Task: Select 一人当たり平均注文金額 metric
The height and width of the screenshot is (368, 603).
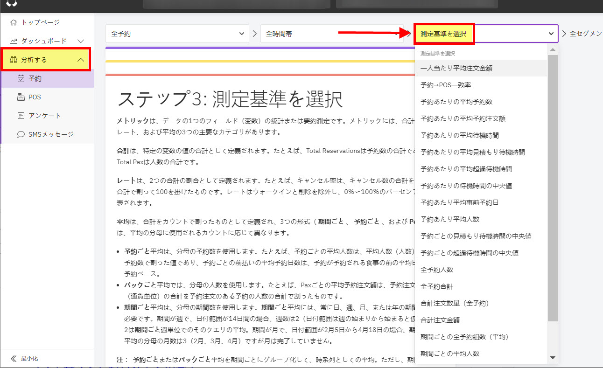Action: pos(481,68)
